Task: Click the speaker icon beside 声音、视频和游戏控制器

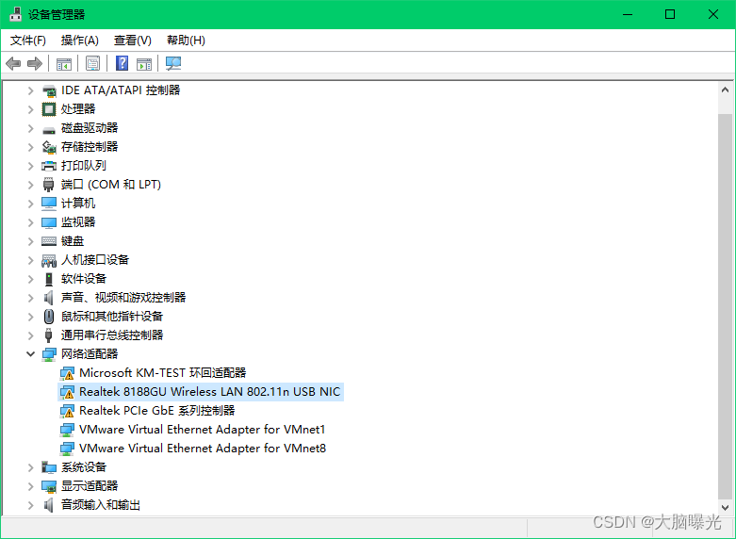Action: tap(48, 298)
